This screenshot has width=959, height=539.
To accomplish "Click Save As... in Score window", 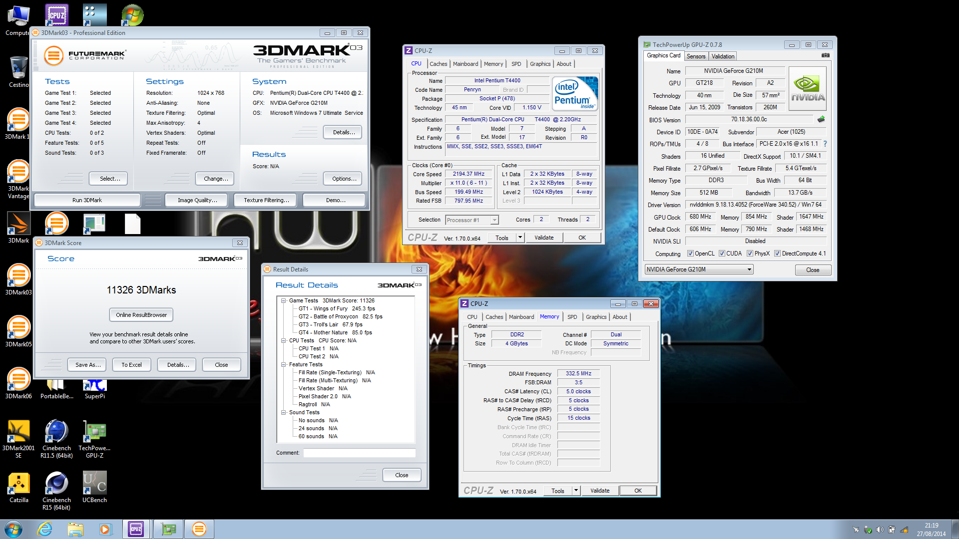I will click(x=88, y=365).
